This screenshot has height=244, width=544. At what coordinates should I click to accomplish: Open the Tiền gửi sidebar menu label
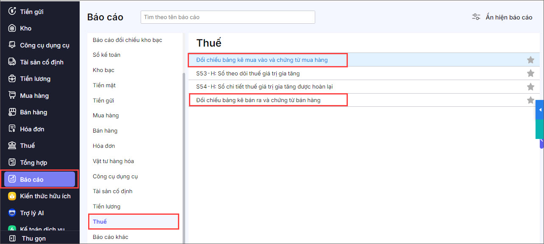pyautogui.click(x=32, y=11)
